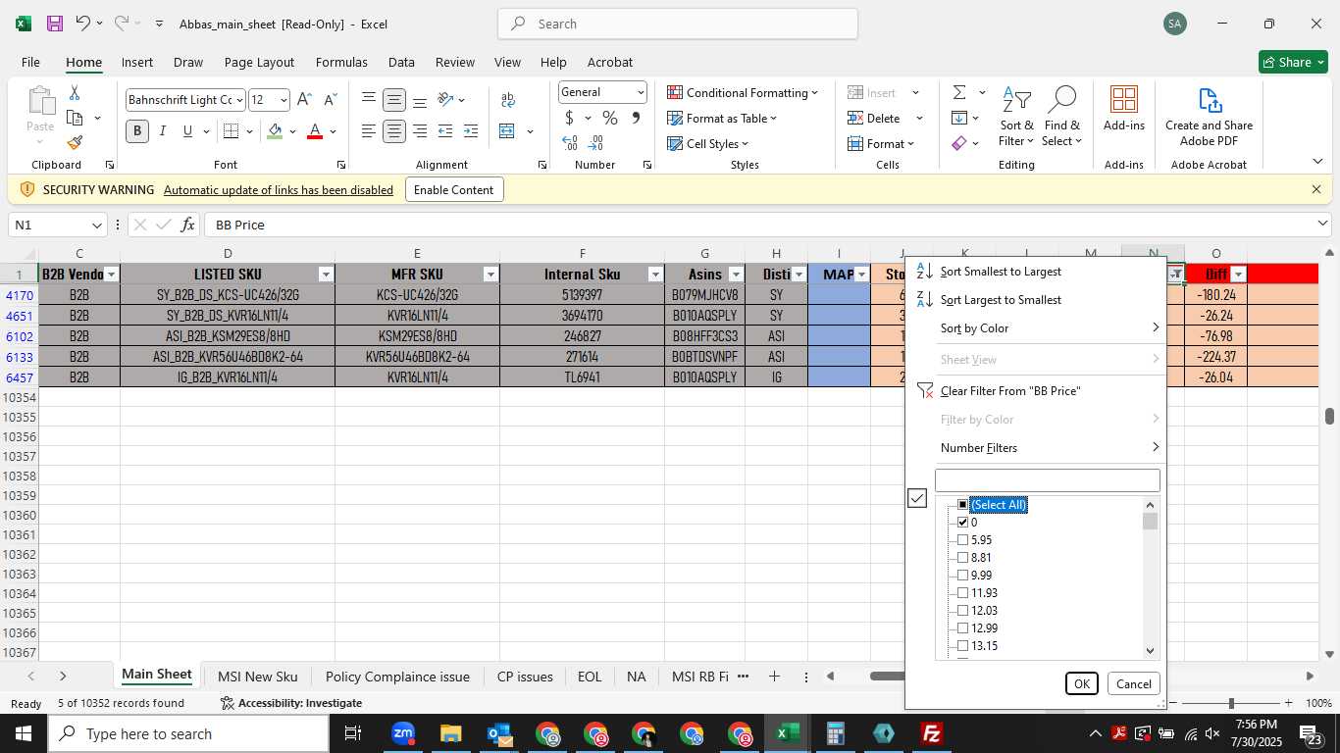Screen dimensions: 1340x753
Task: Toggle the (Select All) checkbox
Action: coord(963,505)
